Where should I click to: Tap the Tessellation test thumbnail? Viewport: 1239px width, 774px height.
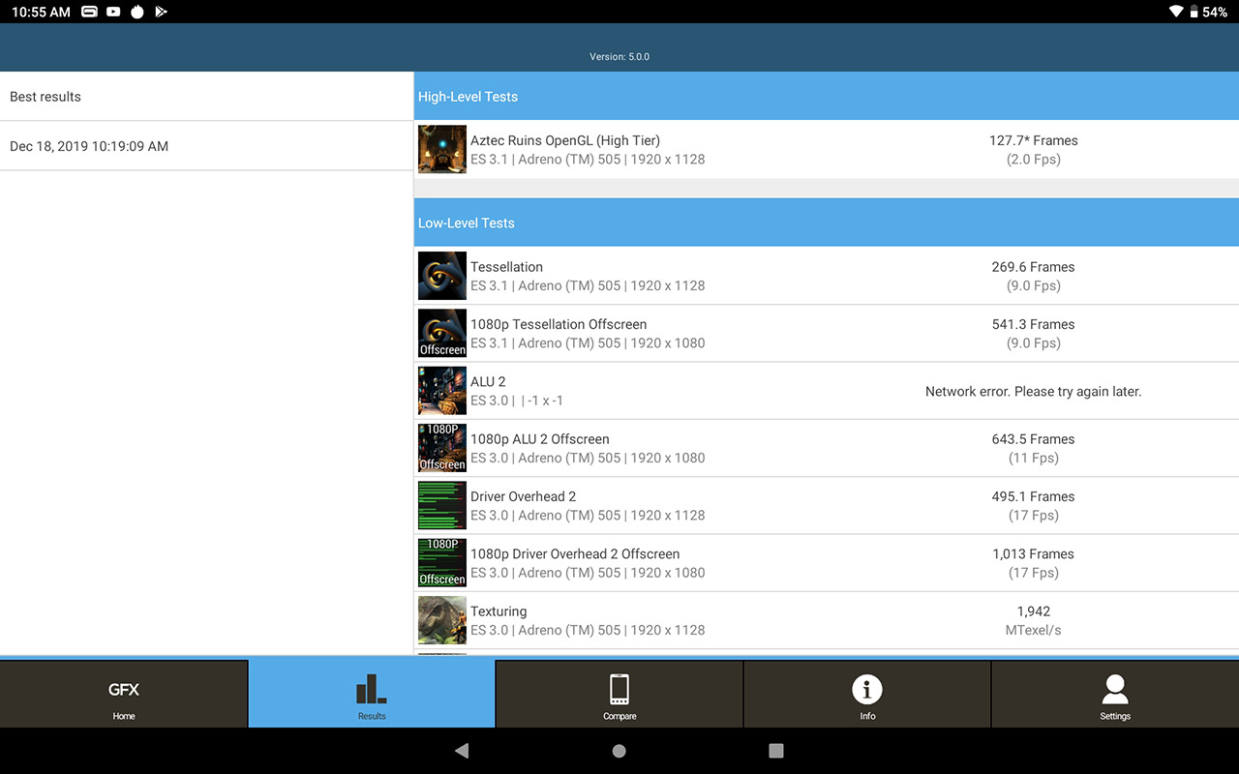click(442, 276)
